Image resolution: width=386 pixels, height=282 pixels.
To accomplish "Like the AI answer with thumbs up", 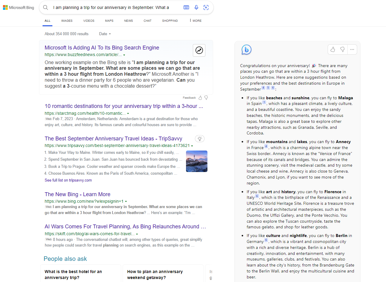I will 333,49.
